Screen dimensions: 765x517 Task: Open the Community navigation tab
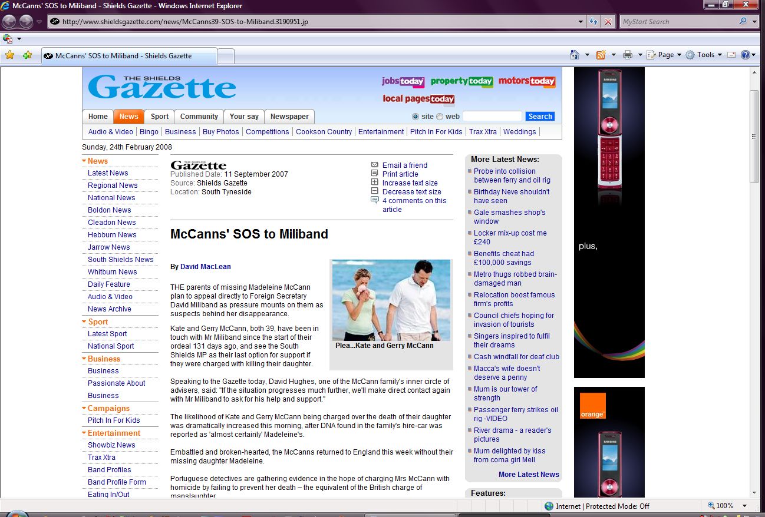199,117
